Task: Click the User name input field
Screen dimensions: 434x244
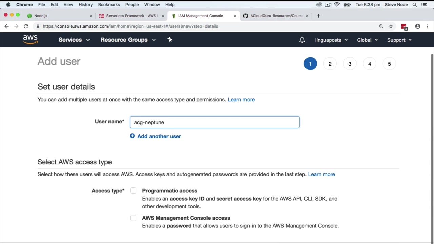Action: click(x=214, y=122)
